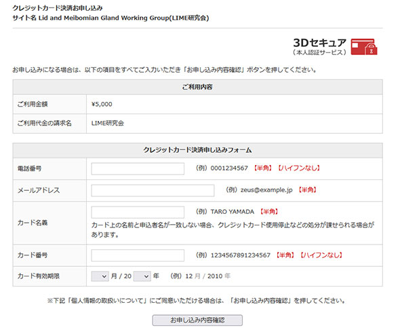Focus the カード名義 cardholder name field
Image resolution: width=400 pixels, height=328 pixels.
(138, 213)
